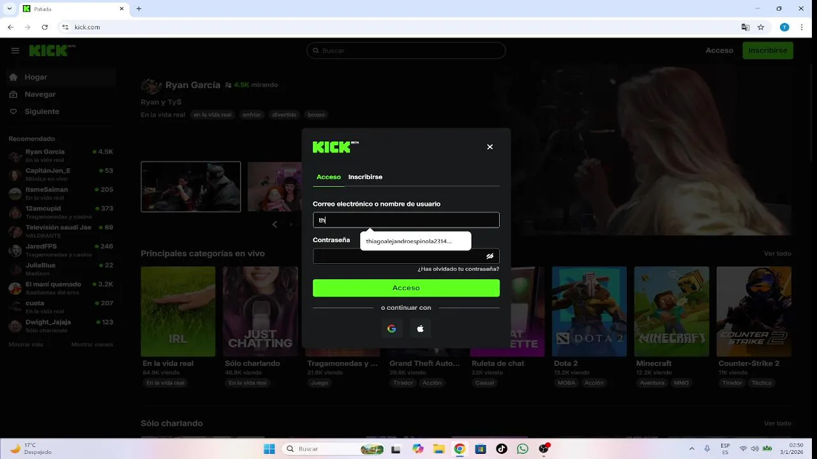Open the Chrome tab search dropdown
The height and width of the screenshot is (459, 817).
point(9,9)
